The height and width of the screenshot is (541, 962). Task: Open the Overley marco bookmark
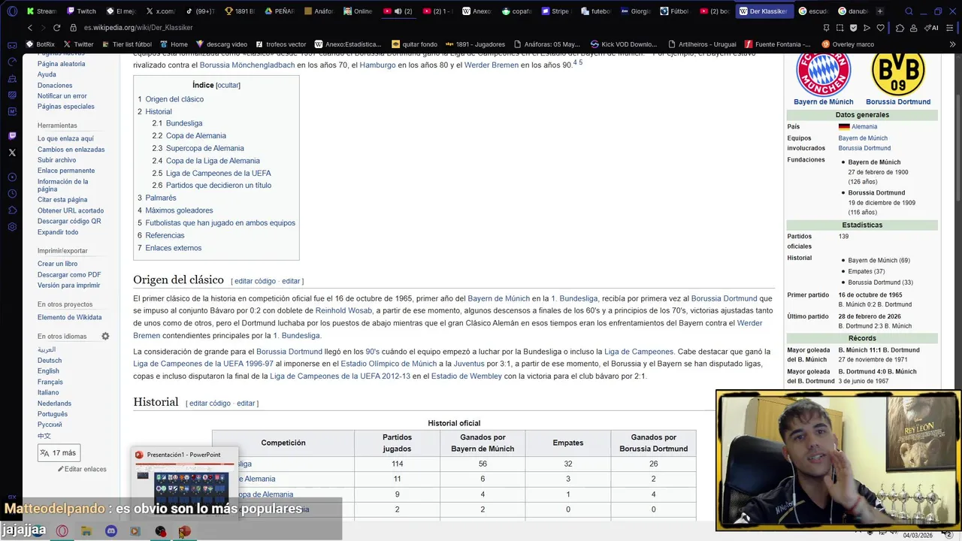tap(848, 44)
